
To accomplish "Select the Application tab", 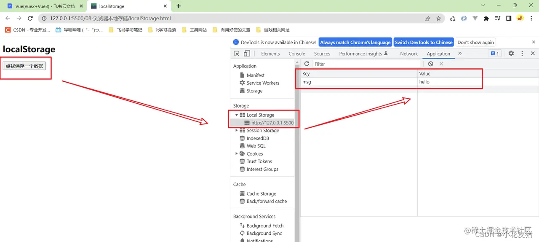I will [x=438, y=54].
